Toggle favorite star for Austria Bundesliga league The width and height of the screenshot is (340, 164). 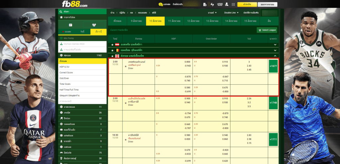coord(112,45)
